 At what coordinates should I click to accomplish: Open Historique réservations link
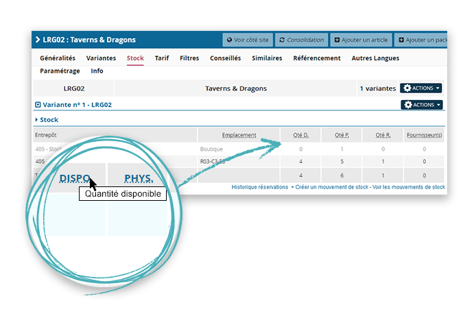260,187
